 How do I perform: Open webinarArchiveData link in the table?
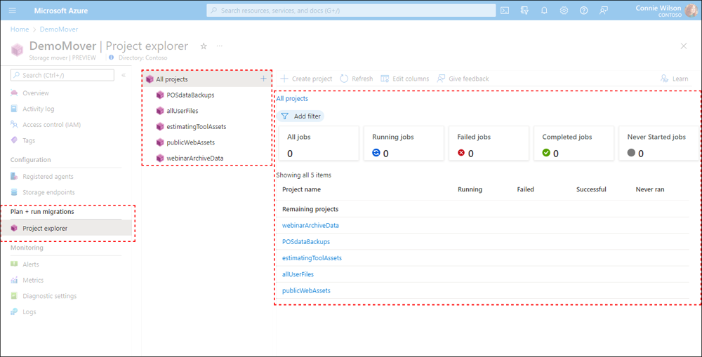pos(310,225)
